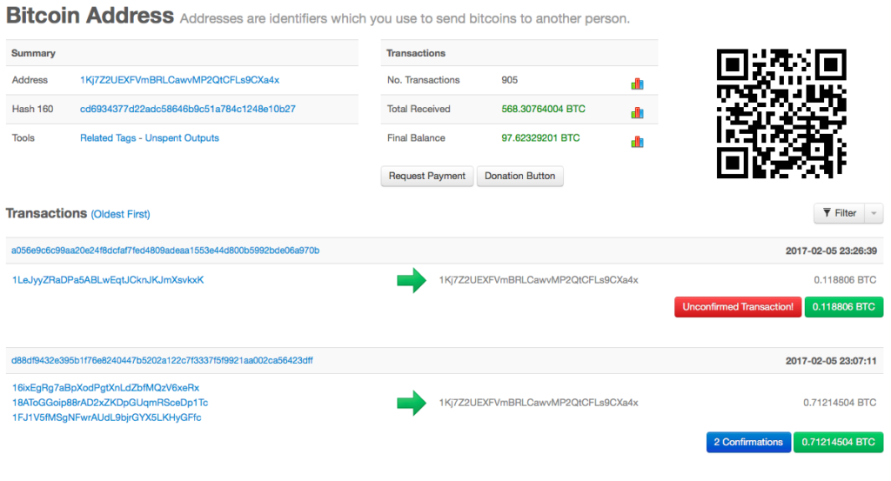This screenshot has height=481, width=891.
Task: Select gray 0.71214504 BTC output amount
Action: (x=840, y=403)
